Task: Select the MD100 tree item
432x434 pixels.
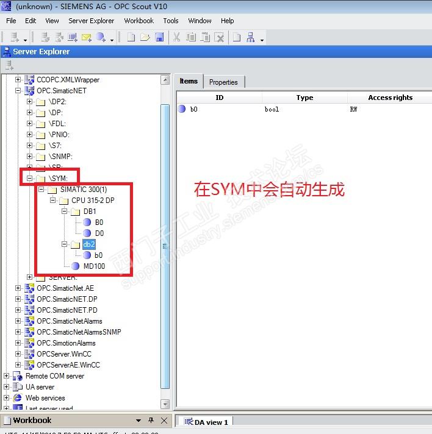Action: pyautogui.click(x=94, y=266)
